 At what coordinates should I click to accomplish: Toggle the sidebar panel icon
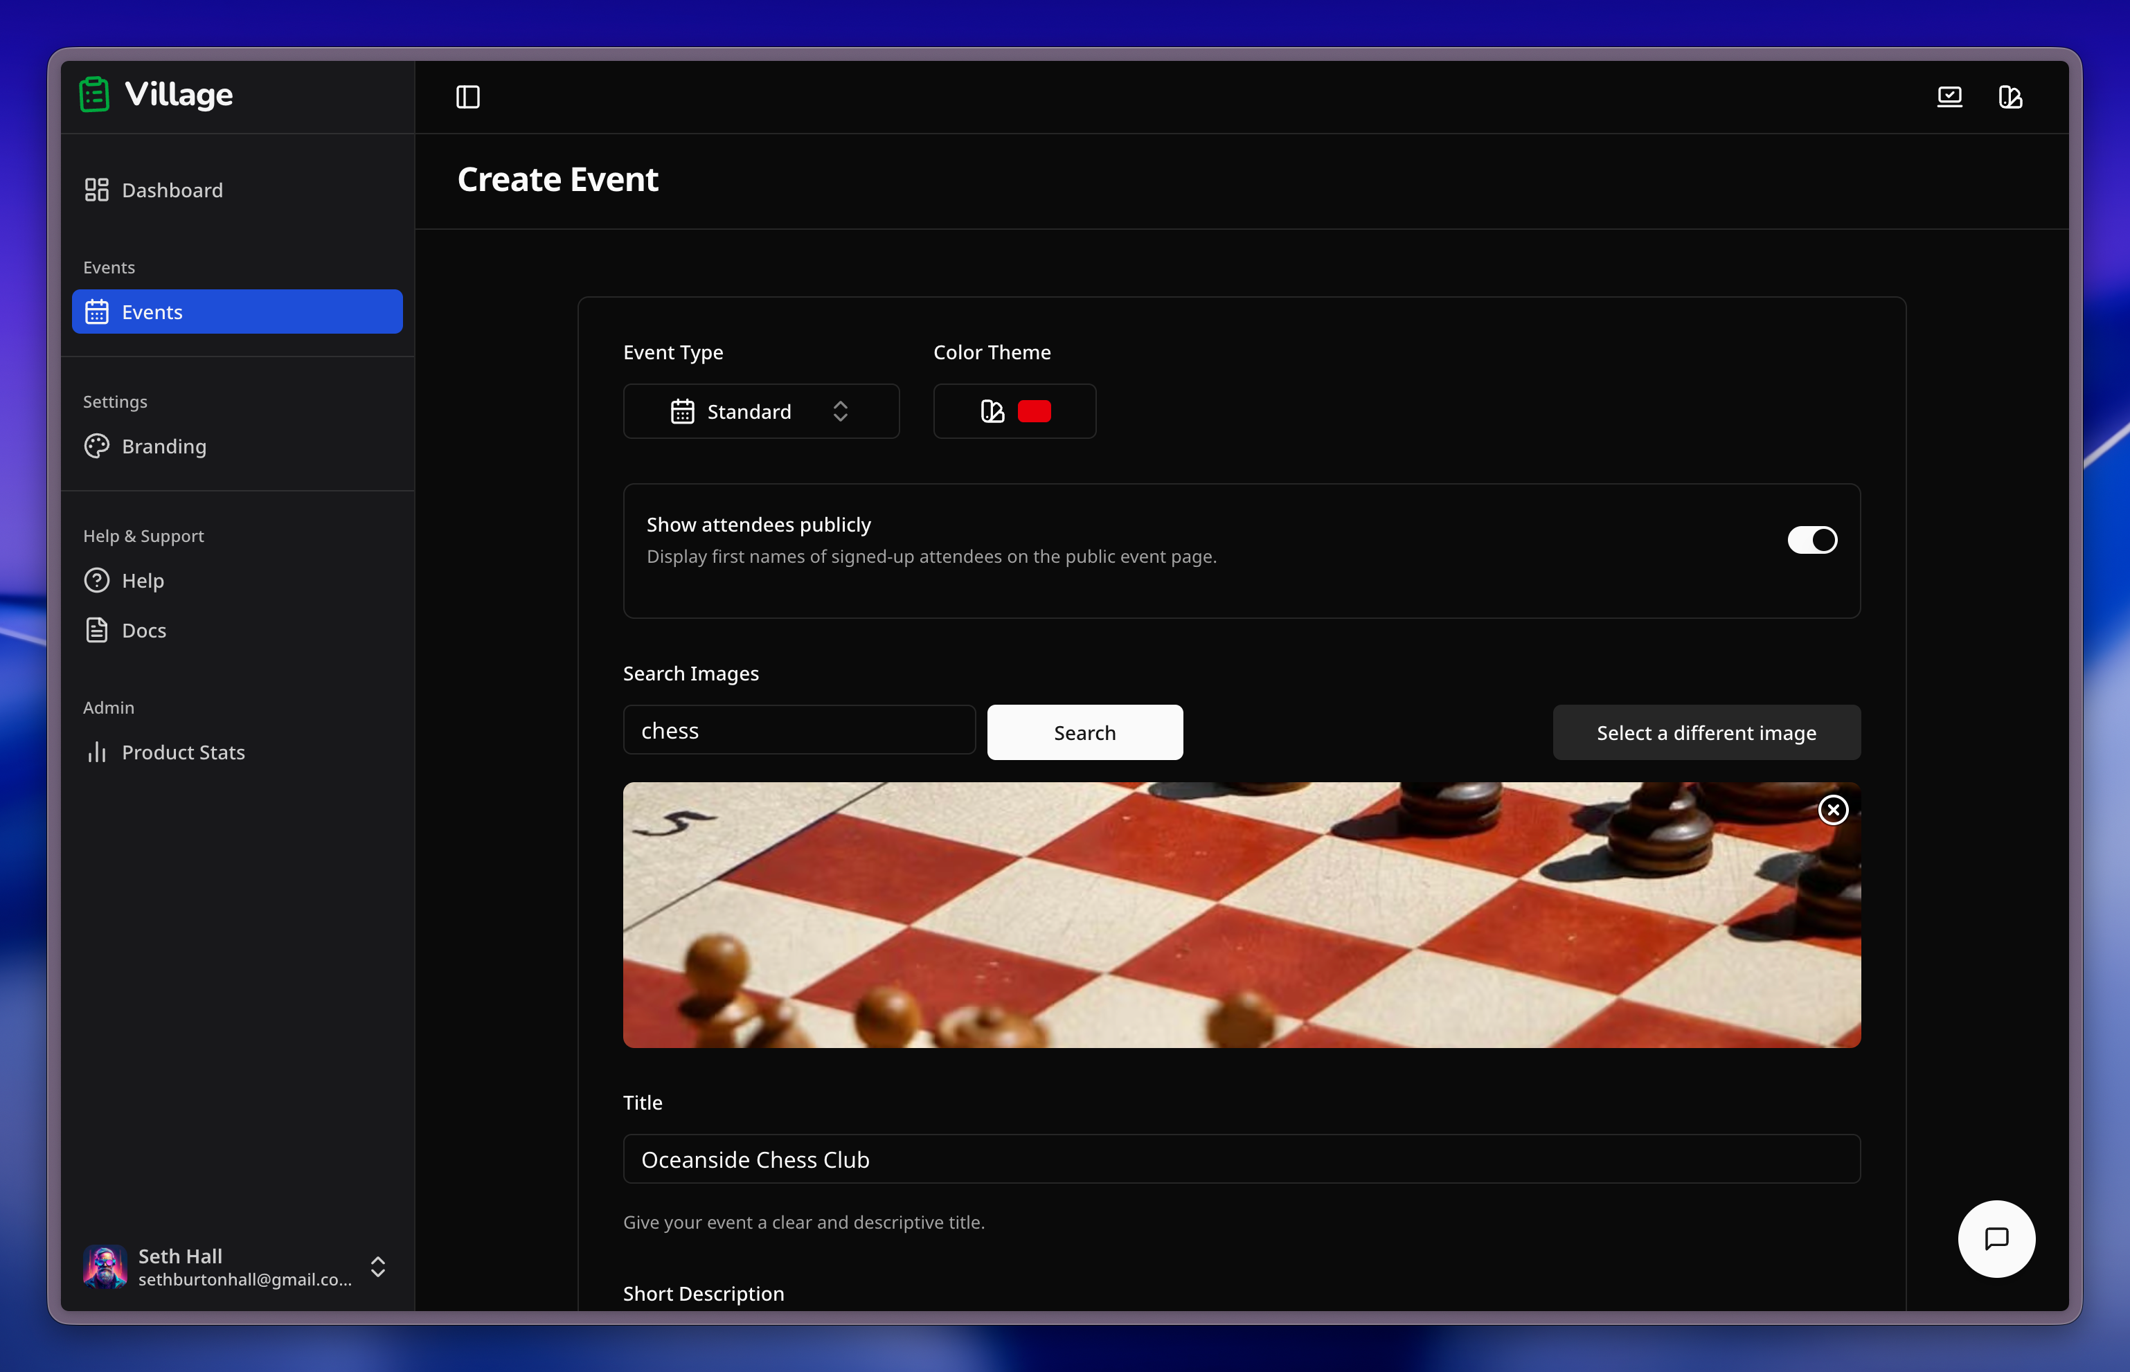tap(468, 97)
